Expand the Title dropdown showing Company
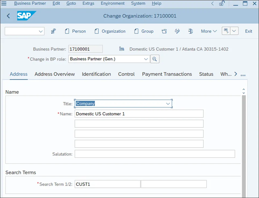 pyautogui.click(x=168, y=104)
